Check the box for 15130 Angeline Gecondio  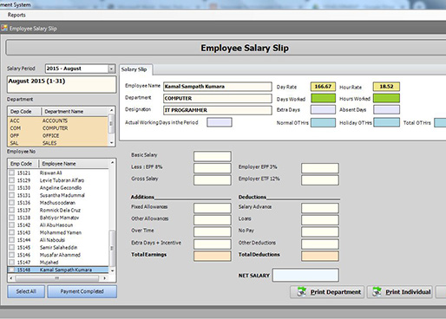[x=11, y=188]
